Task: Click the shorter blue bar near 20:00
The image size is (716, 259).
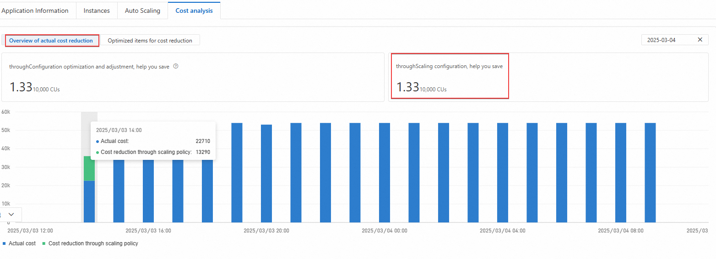Action: pos(266,174)
